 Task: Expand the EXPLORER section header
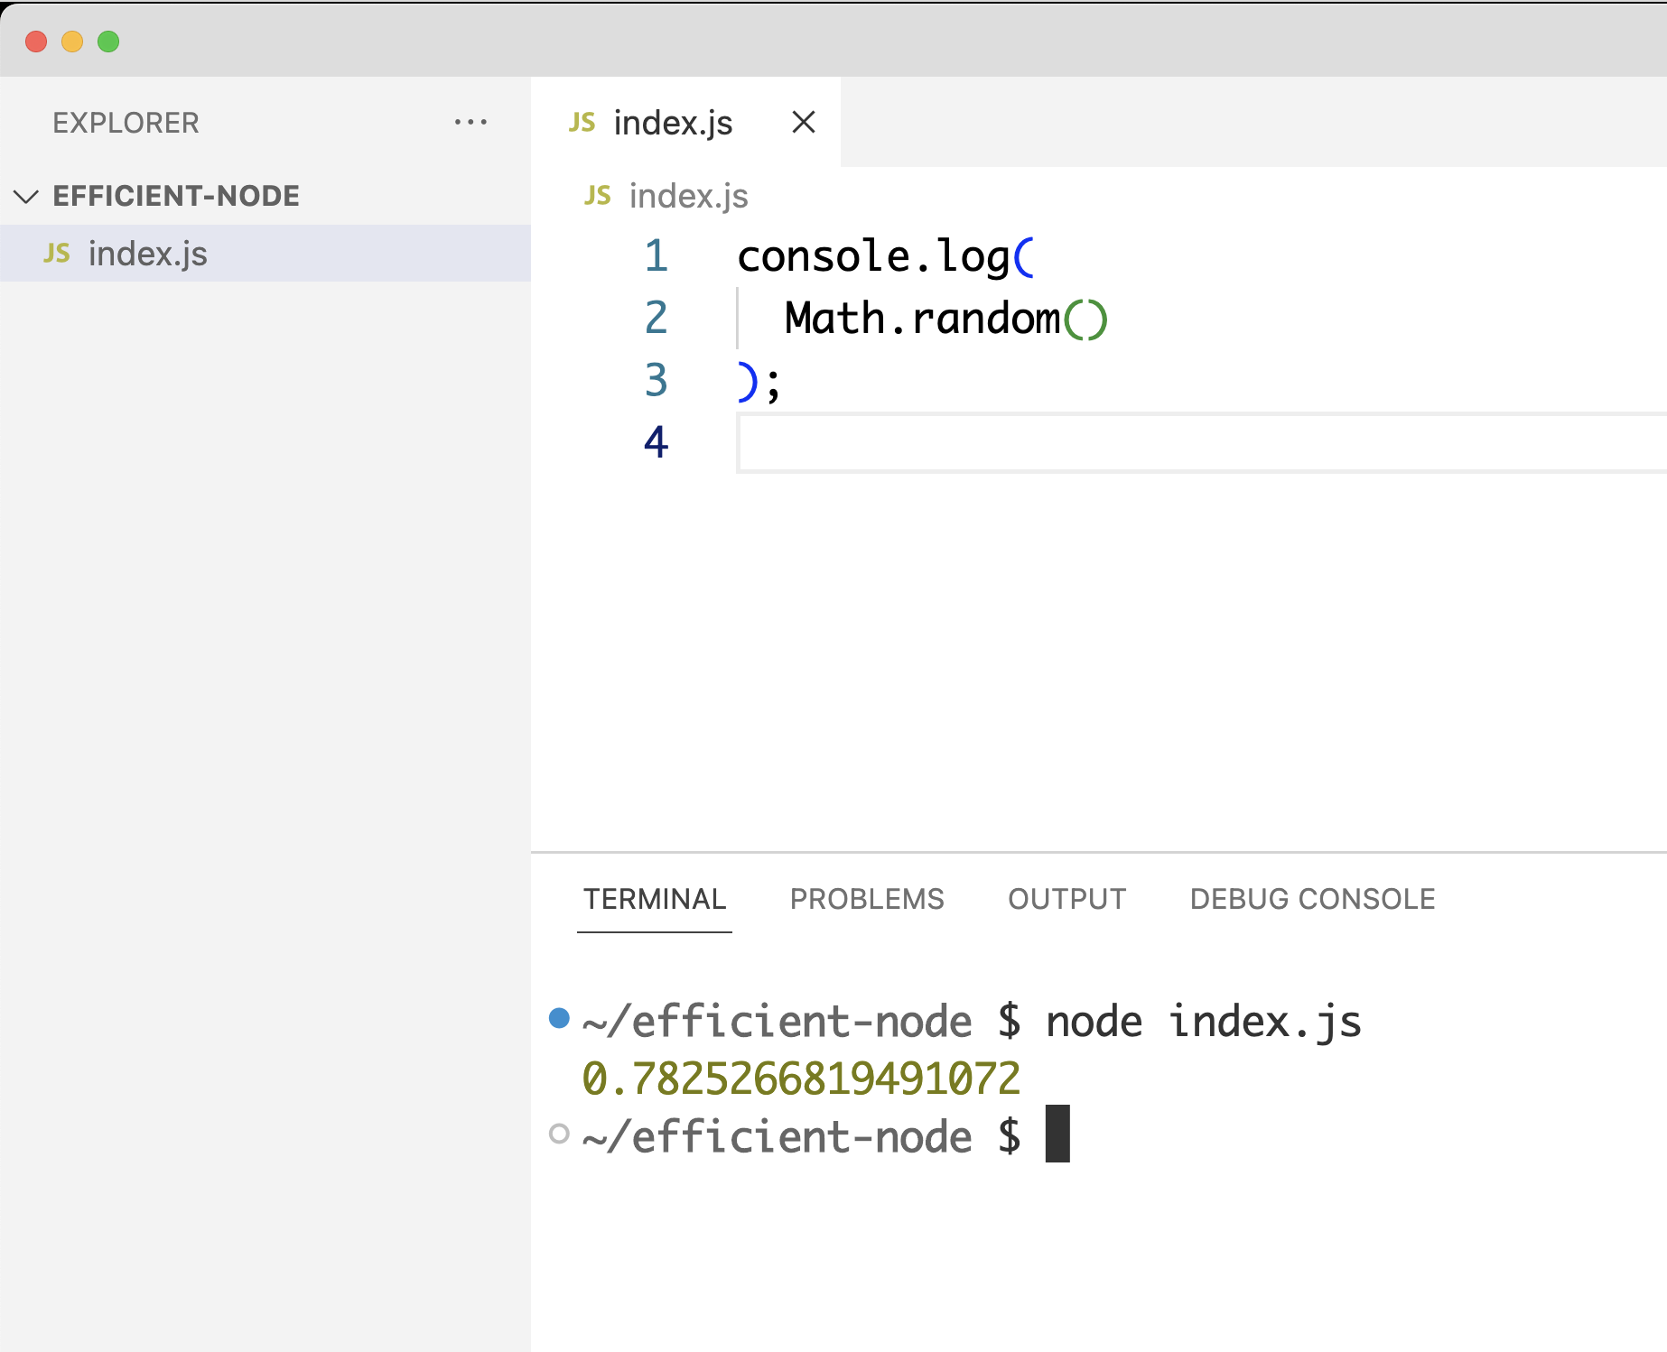pyautogui.click(x=126, y=123)
